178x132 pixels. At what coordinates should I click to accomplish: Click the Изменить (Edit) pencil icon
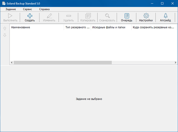(49, 16)
